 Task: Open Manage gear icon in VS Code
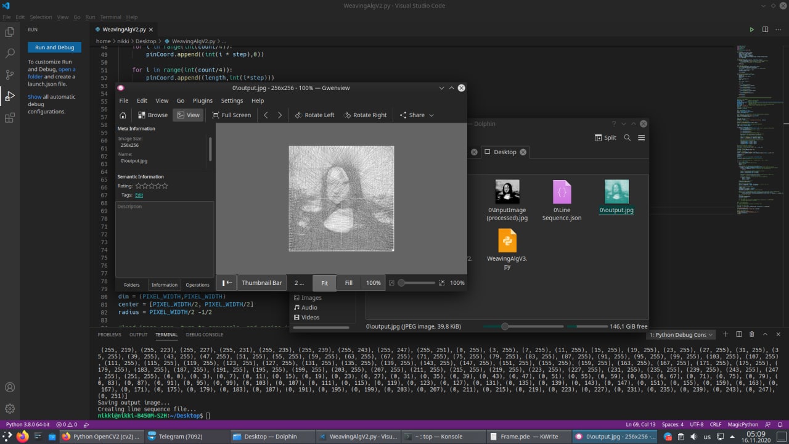(10, 408)
